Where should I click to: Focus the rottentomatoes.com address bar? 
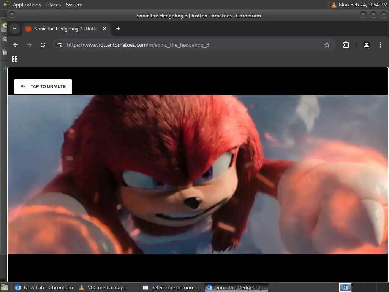(x=193, y=45)
